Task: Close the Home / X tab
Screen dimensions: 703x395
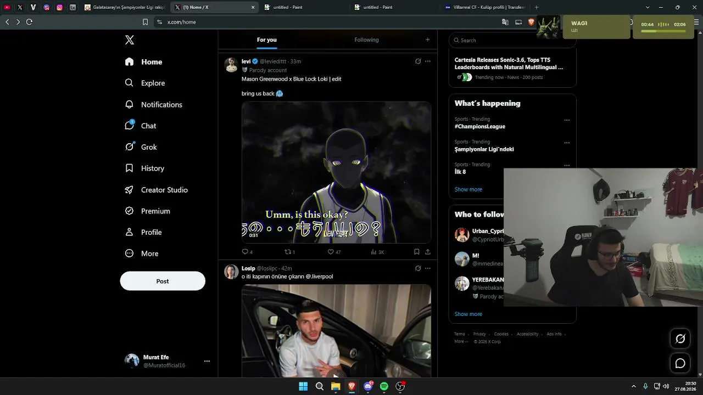Action: (253, 7)
